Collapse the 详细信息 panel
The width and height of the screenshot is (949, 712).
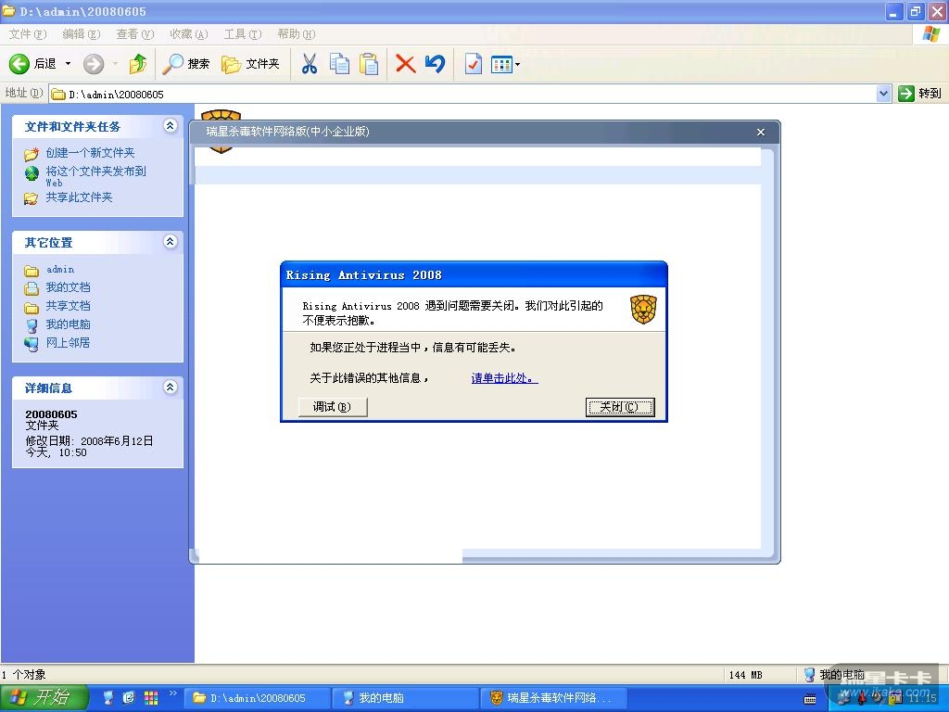[171, 388]
